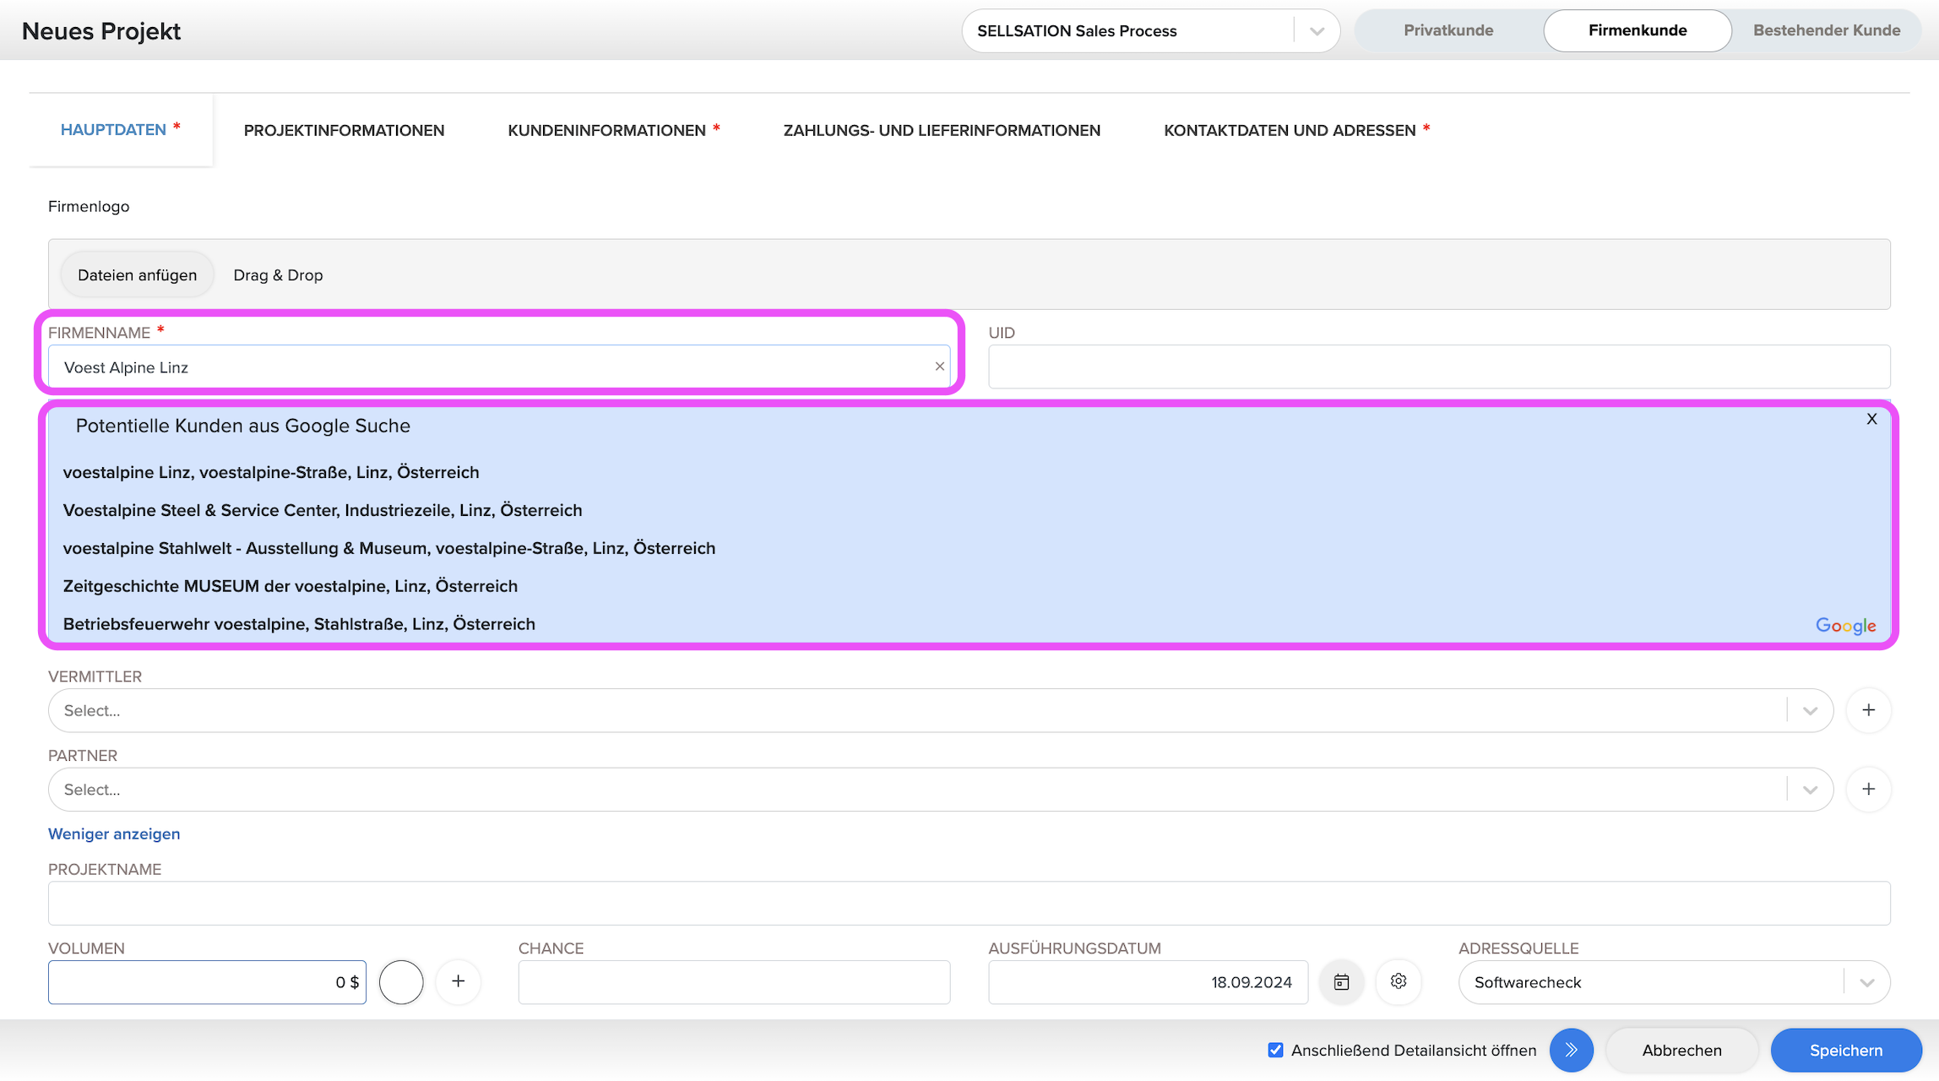Viewport: 1939px width, 1081px height.
Task: Switch to the Hauptdaten tab
Action: coord(120,130)
